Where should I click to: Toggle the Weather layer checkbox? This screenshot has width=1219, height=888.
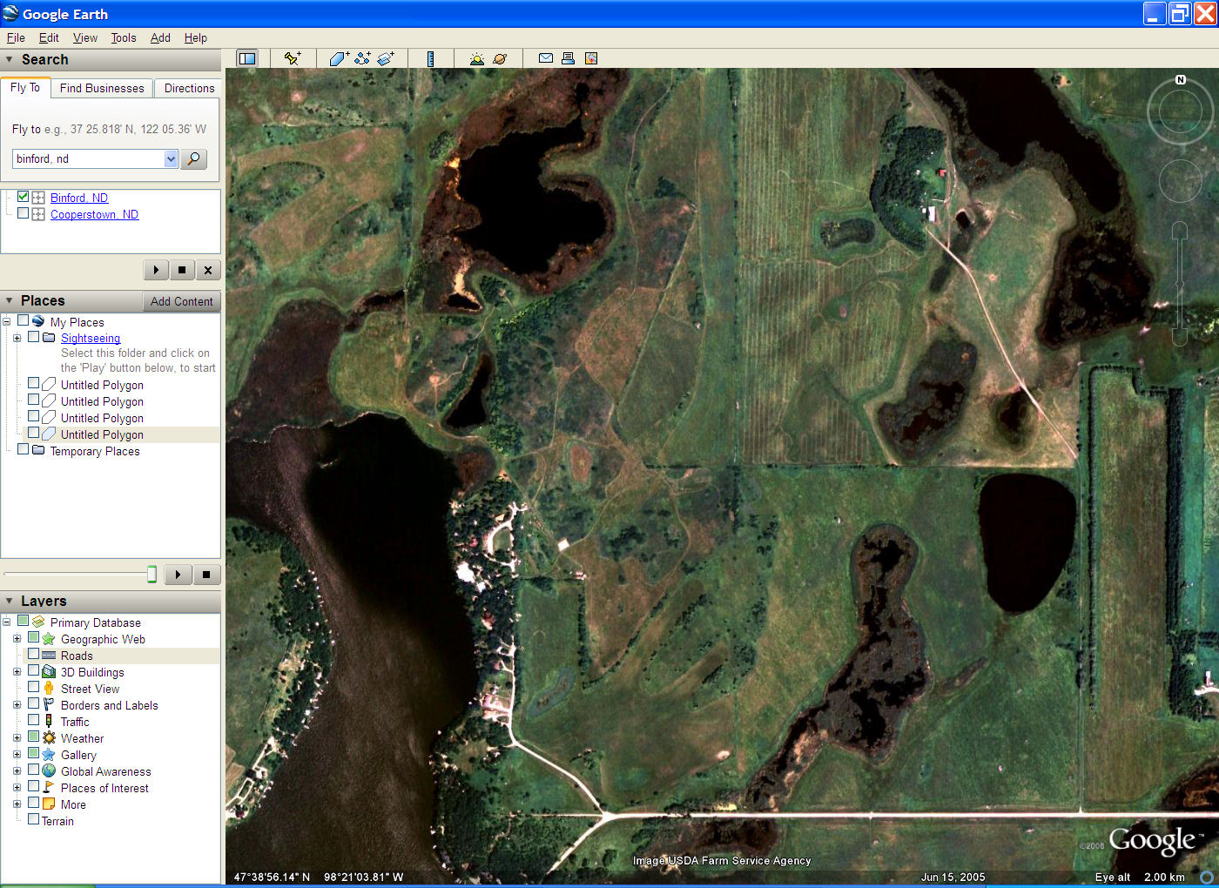[33, 737]
